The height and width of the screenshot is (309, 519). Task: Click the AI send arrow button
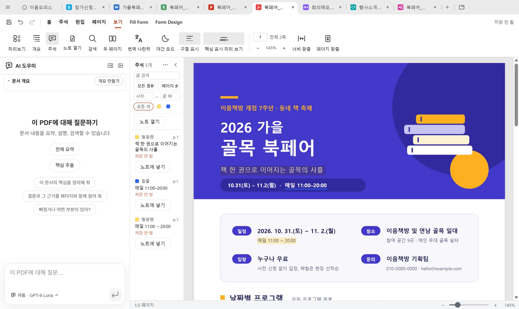coord(115,295)
